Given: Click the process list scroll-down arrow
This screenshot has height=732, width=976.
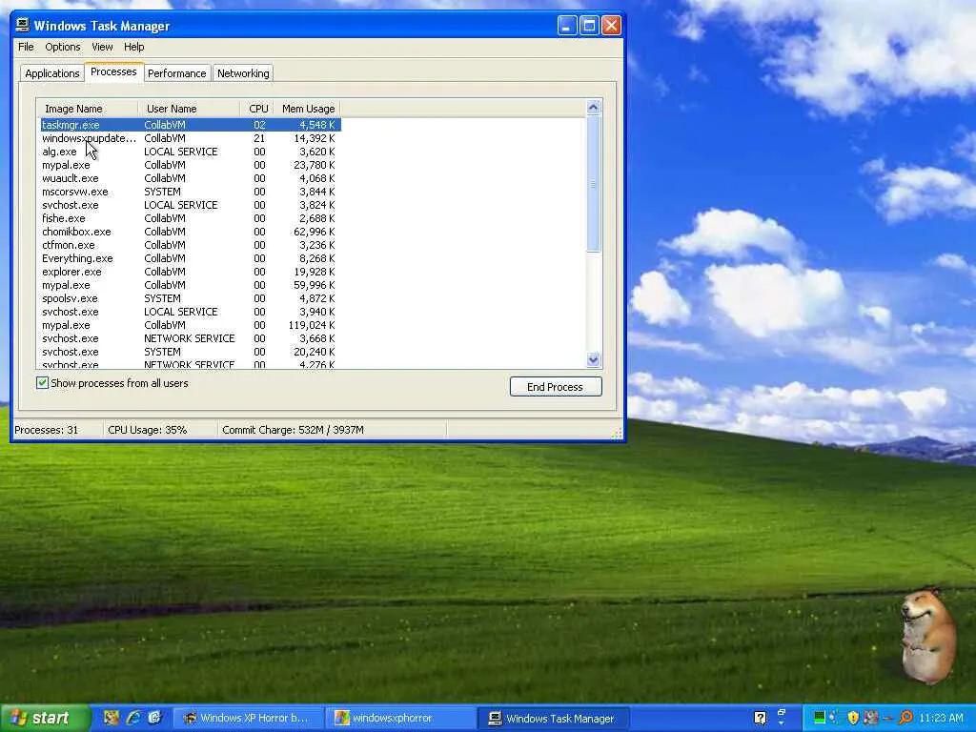Looking at the screenshot, I should 593,359.
